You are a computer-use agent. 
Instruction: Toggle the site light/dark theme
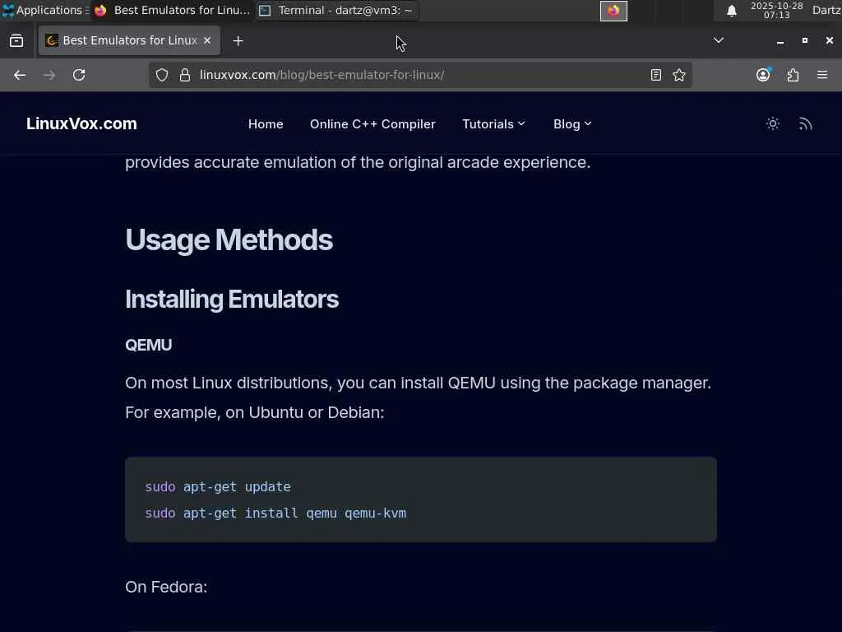point(772,123)
